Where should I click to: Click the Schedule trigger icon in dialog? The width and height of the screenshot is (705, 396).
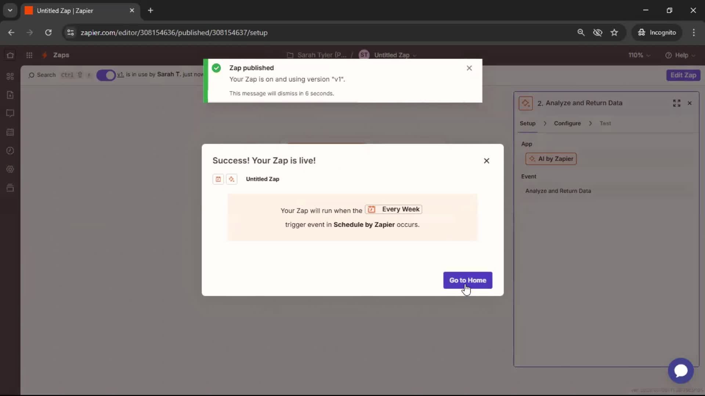coord(218,179)
